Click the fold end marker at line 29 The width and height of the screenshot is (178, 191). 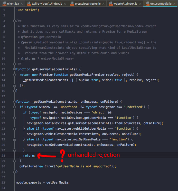tap(14, 161)
